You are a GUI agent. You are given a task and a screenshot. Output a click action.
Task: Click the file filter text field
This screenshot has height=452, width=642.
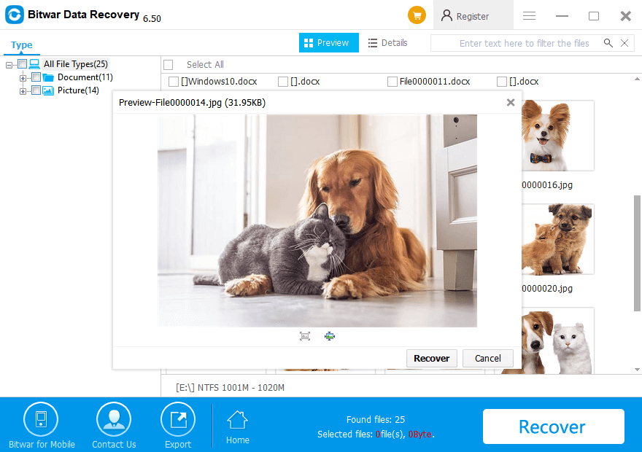coord(524,43)
